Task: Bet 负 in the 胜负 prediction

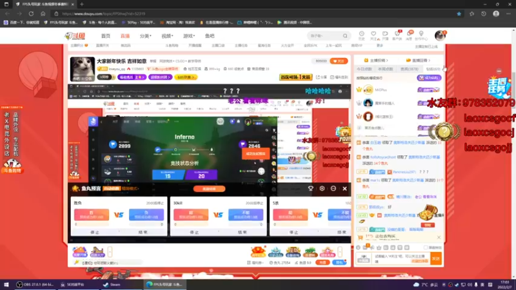Action: [146, 215]
